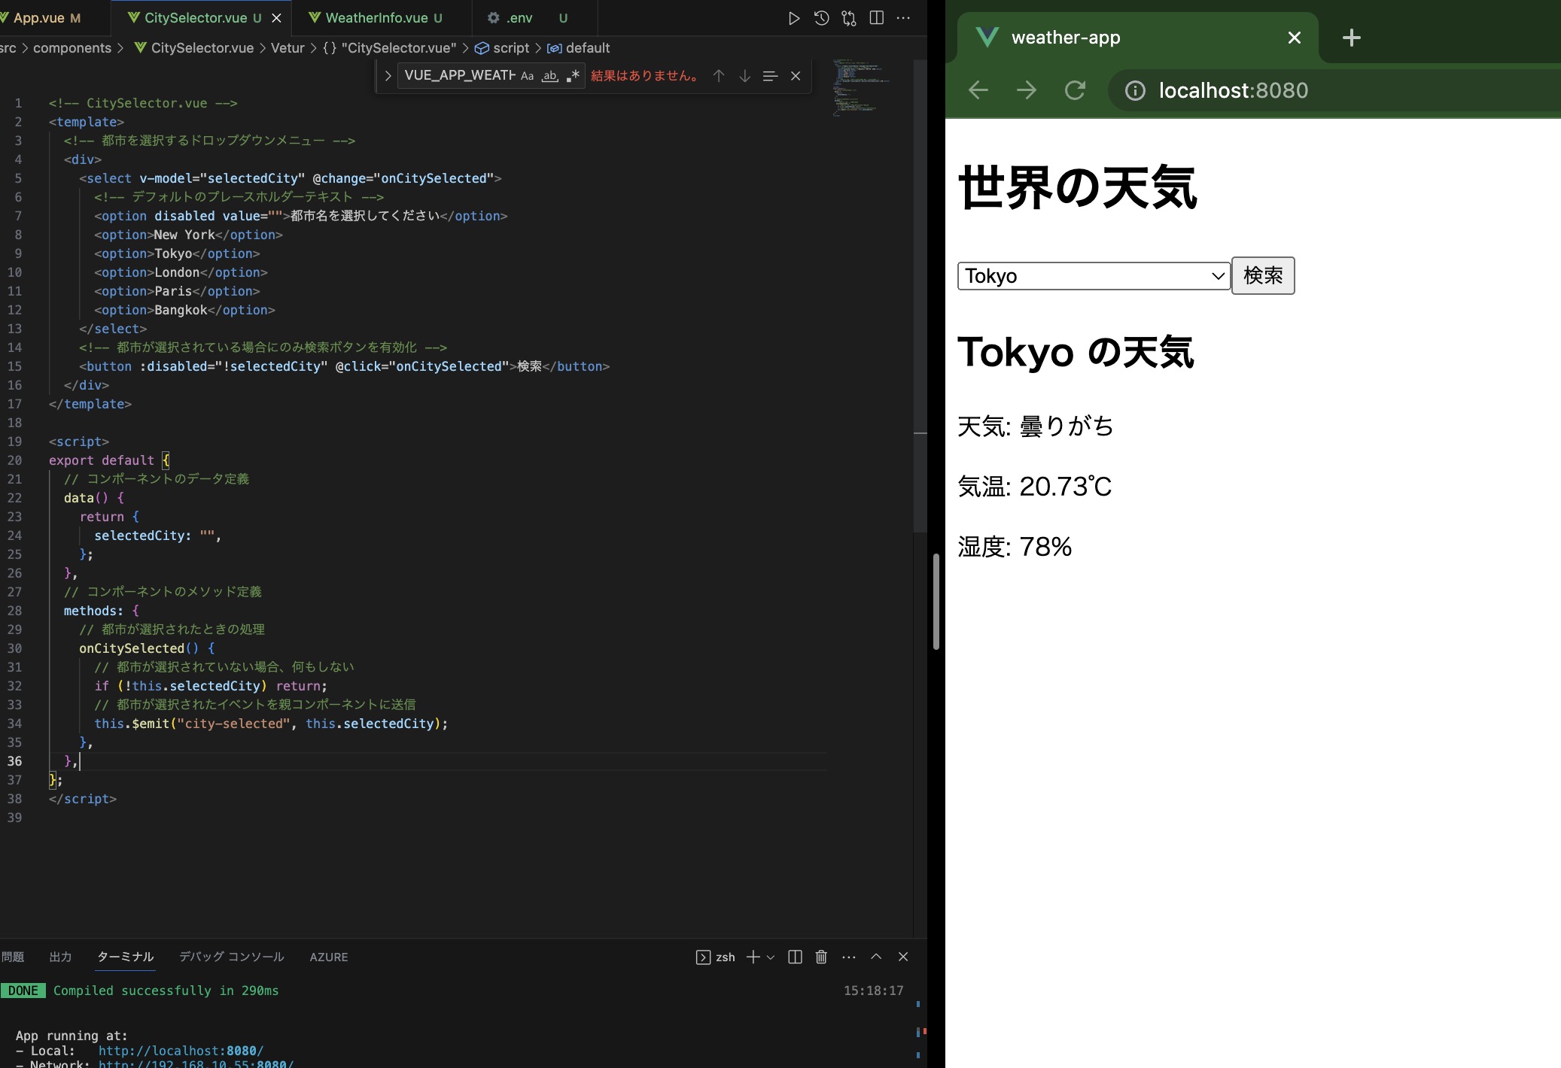This screenshot has width=1561, height=1068.
Task: Click the trash icon to kill terminal
Action: 821,957
